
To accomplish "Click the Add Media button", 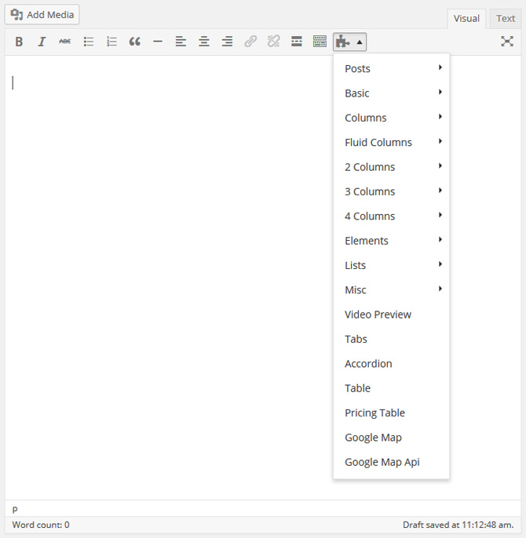I will pyautogui.click(x=42, y=14).
